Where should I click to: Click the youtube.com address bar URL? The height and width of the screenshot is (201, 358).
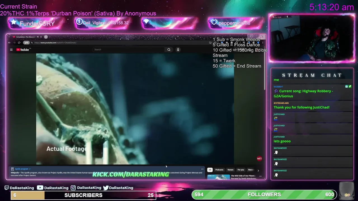(x=55, y=43)
